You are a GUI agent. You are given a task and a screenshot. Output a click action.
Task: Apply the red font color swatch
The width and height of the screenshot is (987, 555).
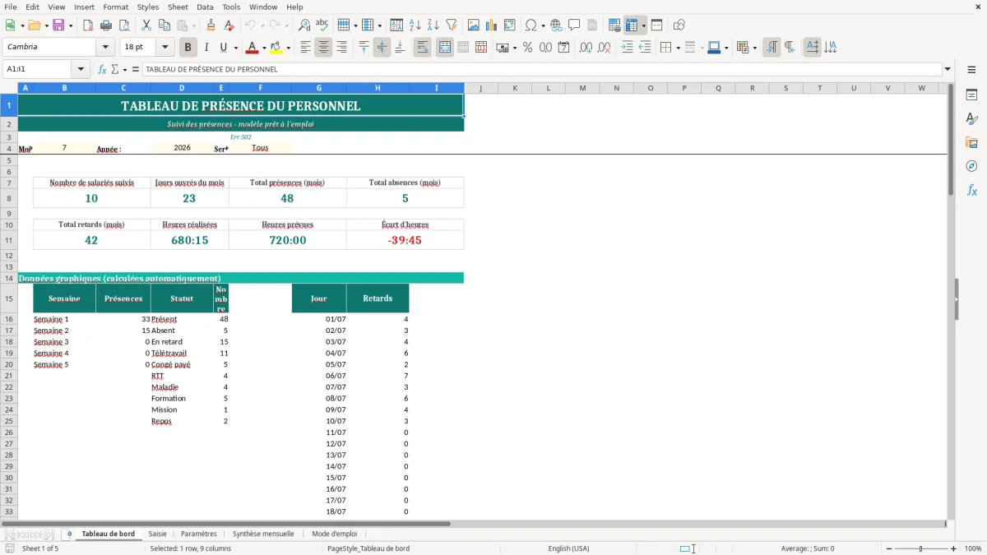253,48
